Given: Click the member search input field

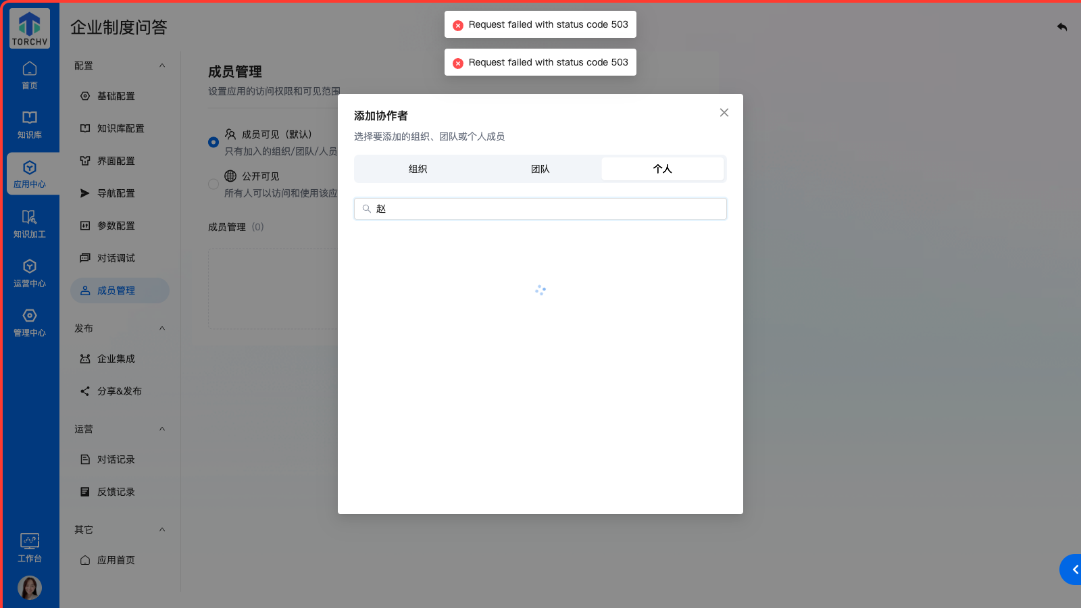Looking at the screenshot, I should pyautogui.click(x=547, y=209).
